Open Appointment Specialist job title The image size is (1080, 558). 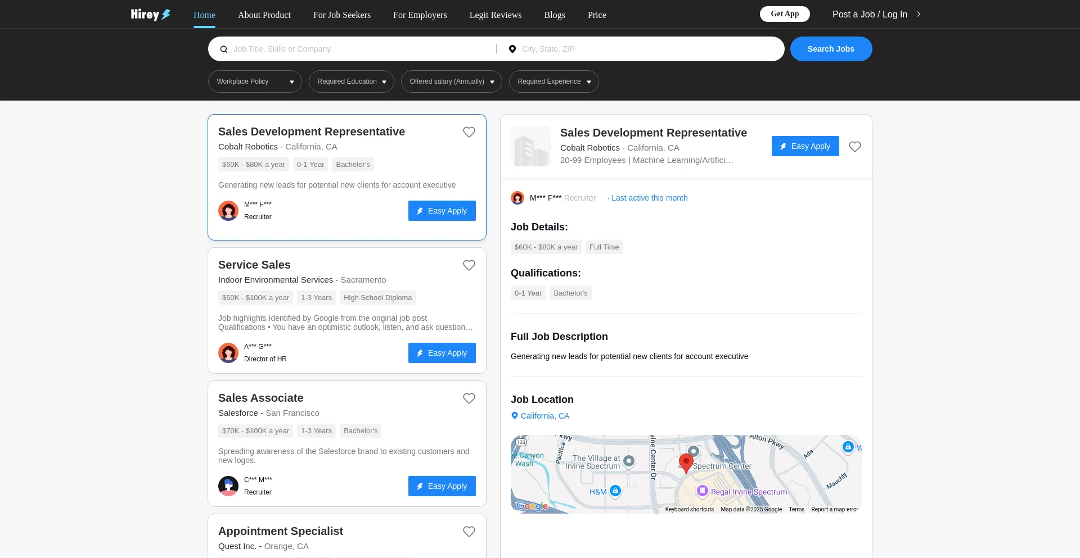coord(281,531)
